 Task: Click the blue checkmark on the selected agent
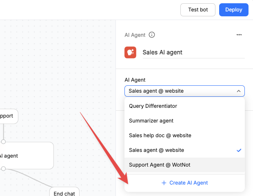coord(239,150)
